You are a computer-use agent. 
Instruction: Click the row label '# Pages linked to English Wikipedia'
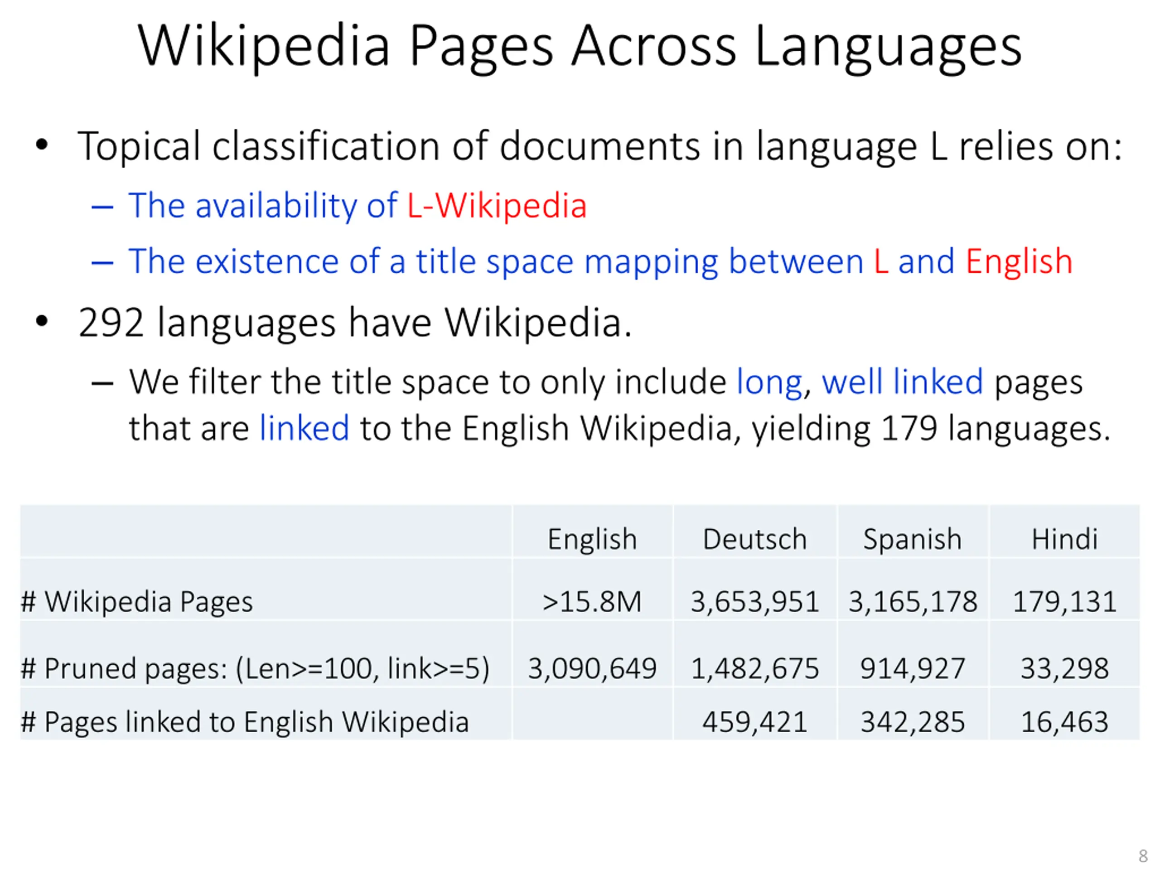pyautogui.click(x=244, y=722)
